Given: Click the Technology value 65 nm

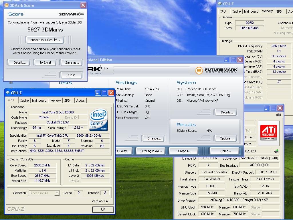Looking at the screenshot, I should (37, 127).
